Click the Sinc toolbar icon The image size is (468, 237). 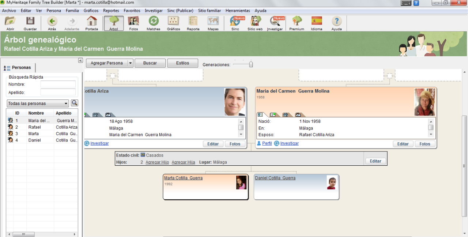pos(235,23)
